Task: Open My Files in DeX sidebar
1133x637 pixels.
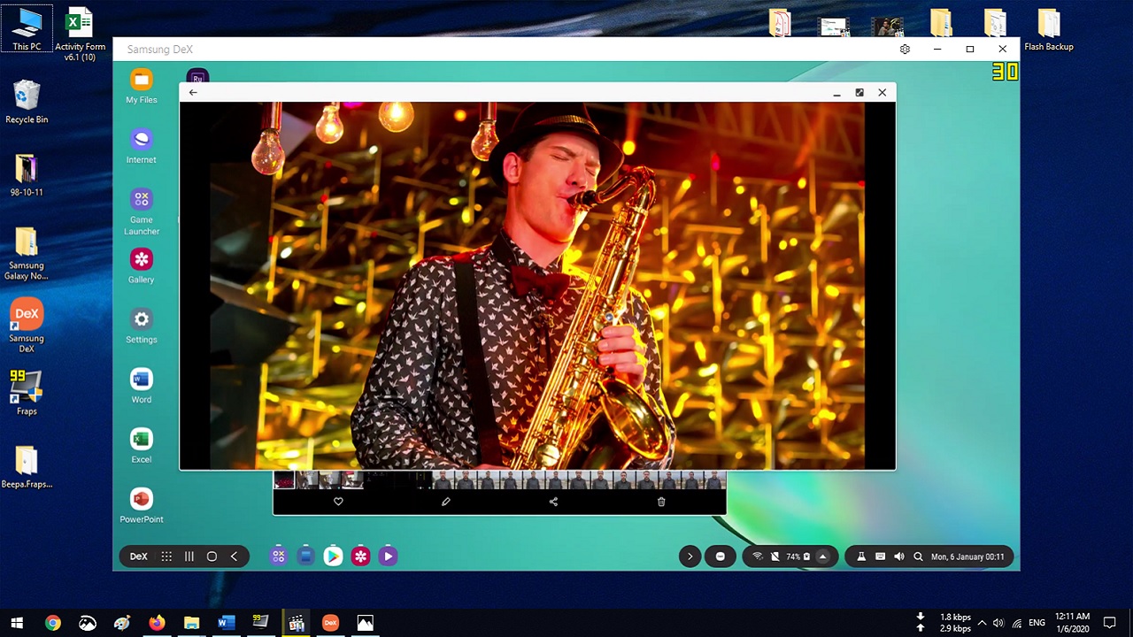Action: click(x=142, y=87)
